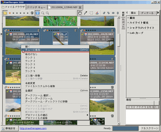This screenshot has height=132, width=161.
Task: Open the vertical フィルタ side tab
Action: pos(123,23)
